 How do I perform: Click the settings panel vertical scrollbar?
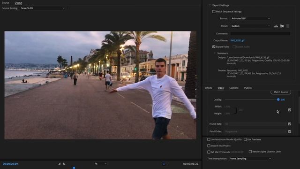click(x=299, y=110)
